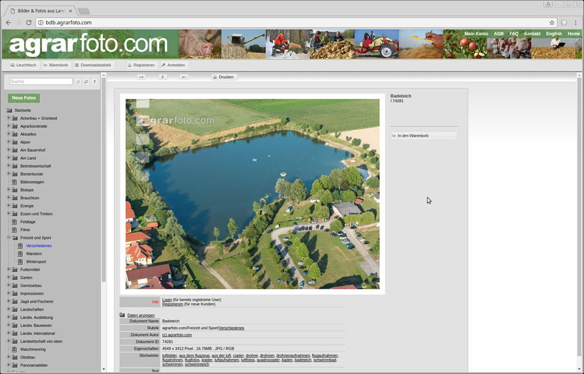The image size is (584, 374).
Task: Go to previous photo with double-left arrow
Action: pos(141,77)
